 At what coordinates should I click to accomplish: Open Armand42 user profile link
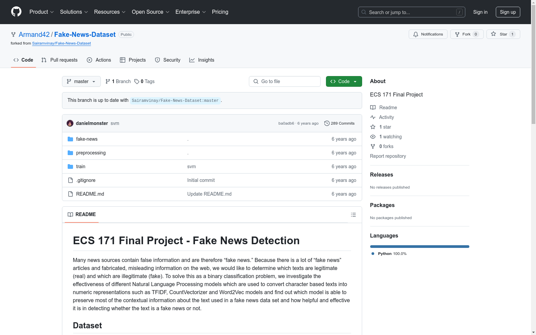34,35
